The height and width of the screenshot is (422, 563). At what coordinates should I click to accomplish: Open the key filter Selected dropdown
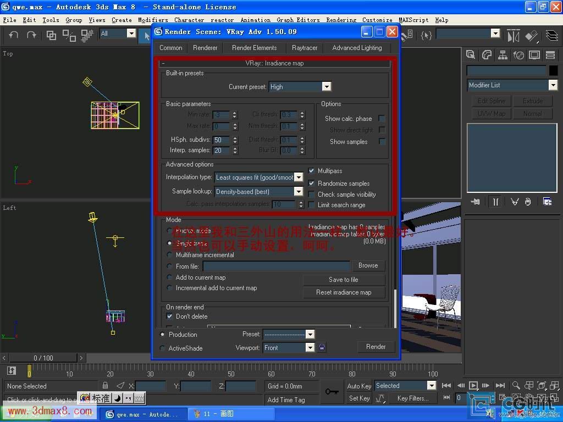click(431, 385)
